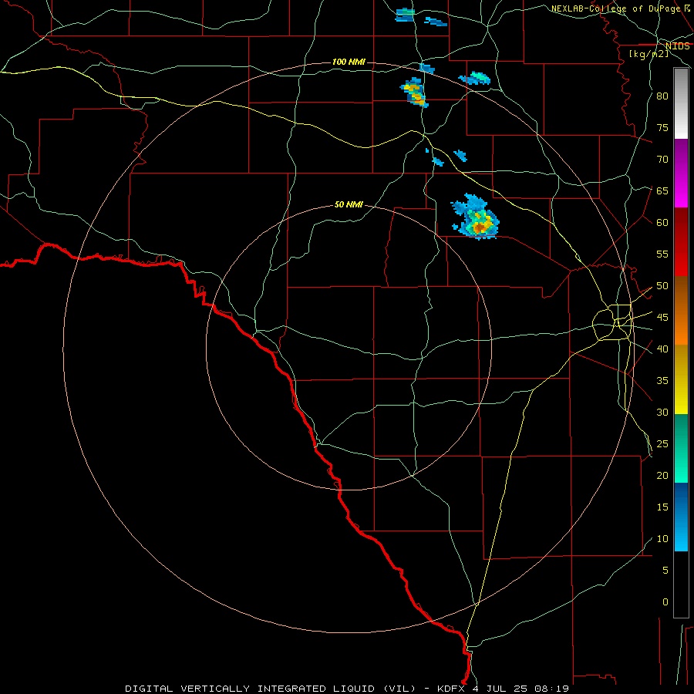Click legend value 70
The width and height of the screenshot is (694, 694).
click(662, 160)
